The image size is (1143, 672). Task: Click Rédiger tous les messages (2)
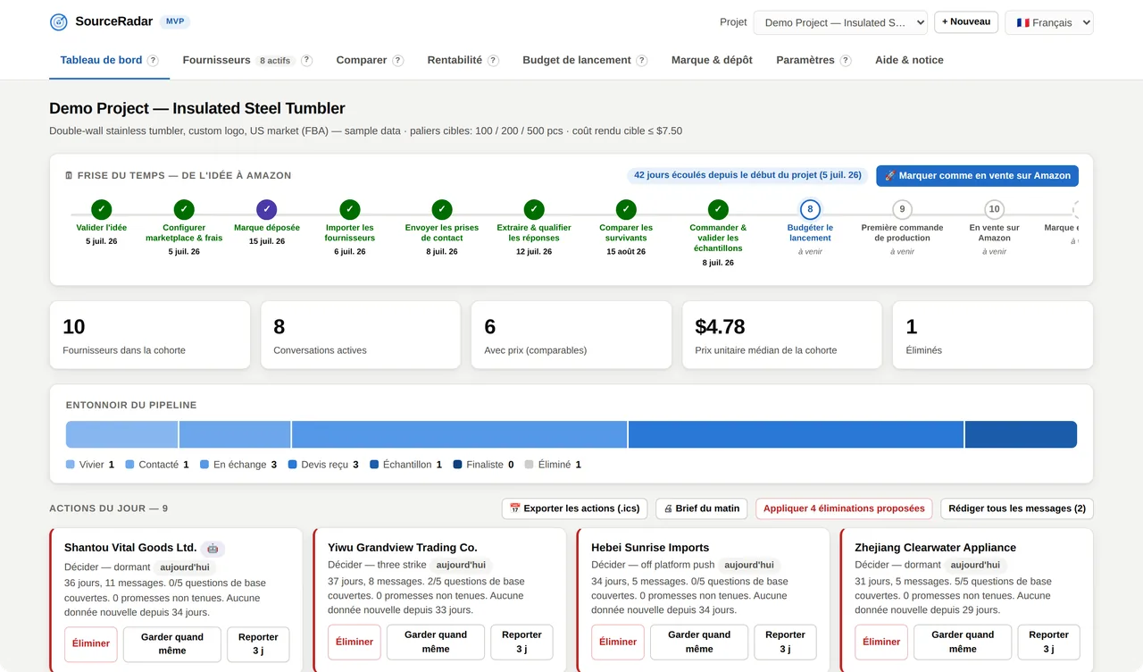tap(1017, 508)
